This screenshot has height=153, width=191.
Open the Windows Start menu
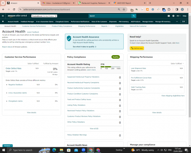[3, 150]
